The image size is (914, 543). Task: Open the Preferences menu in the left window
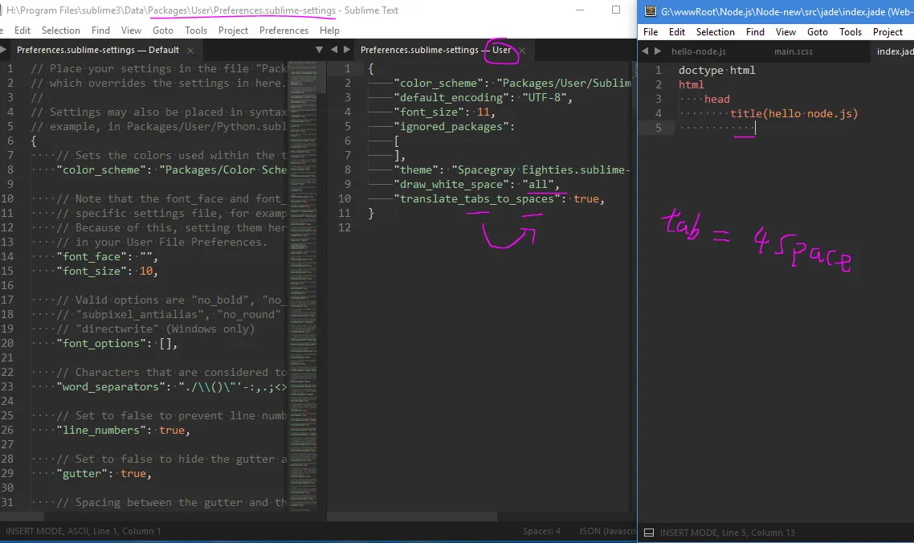tap(284, 31)
